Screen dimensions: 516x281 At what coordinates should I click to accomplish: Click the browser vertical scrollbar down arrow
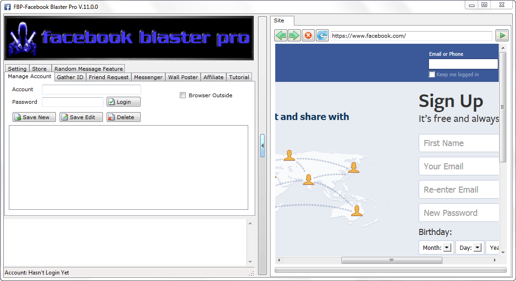(502, 253)
